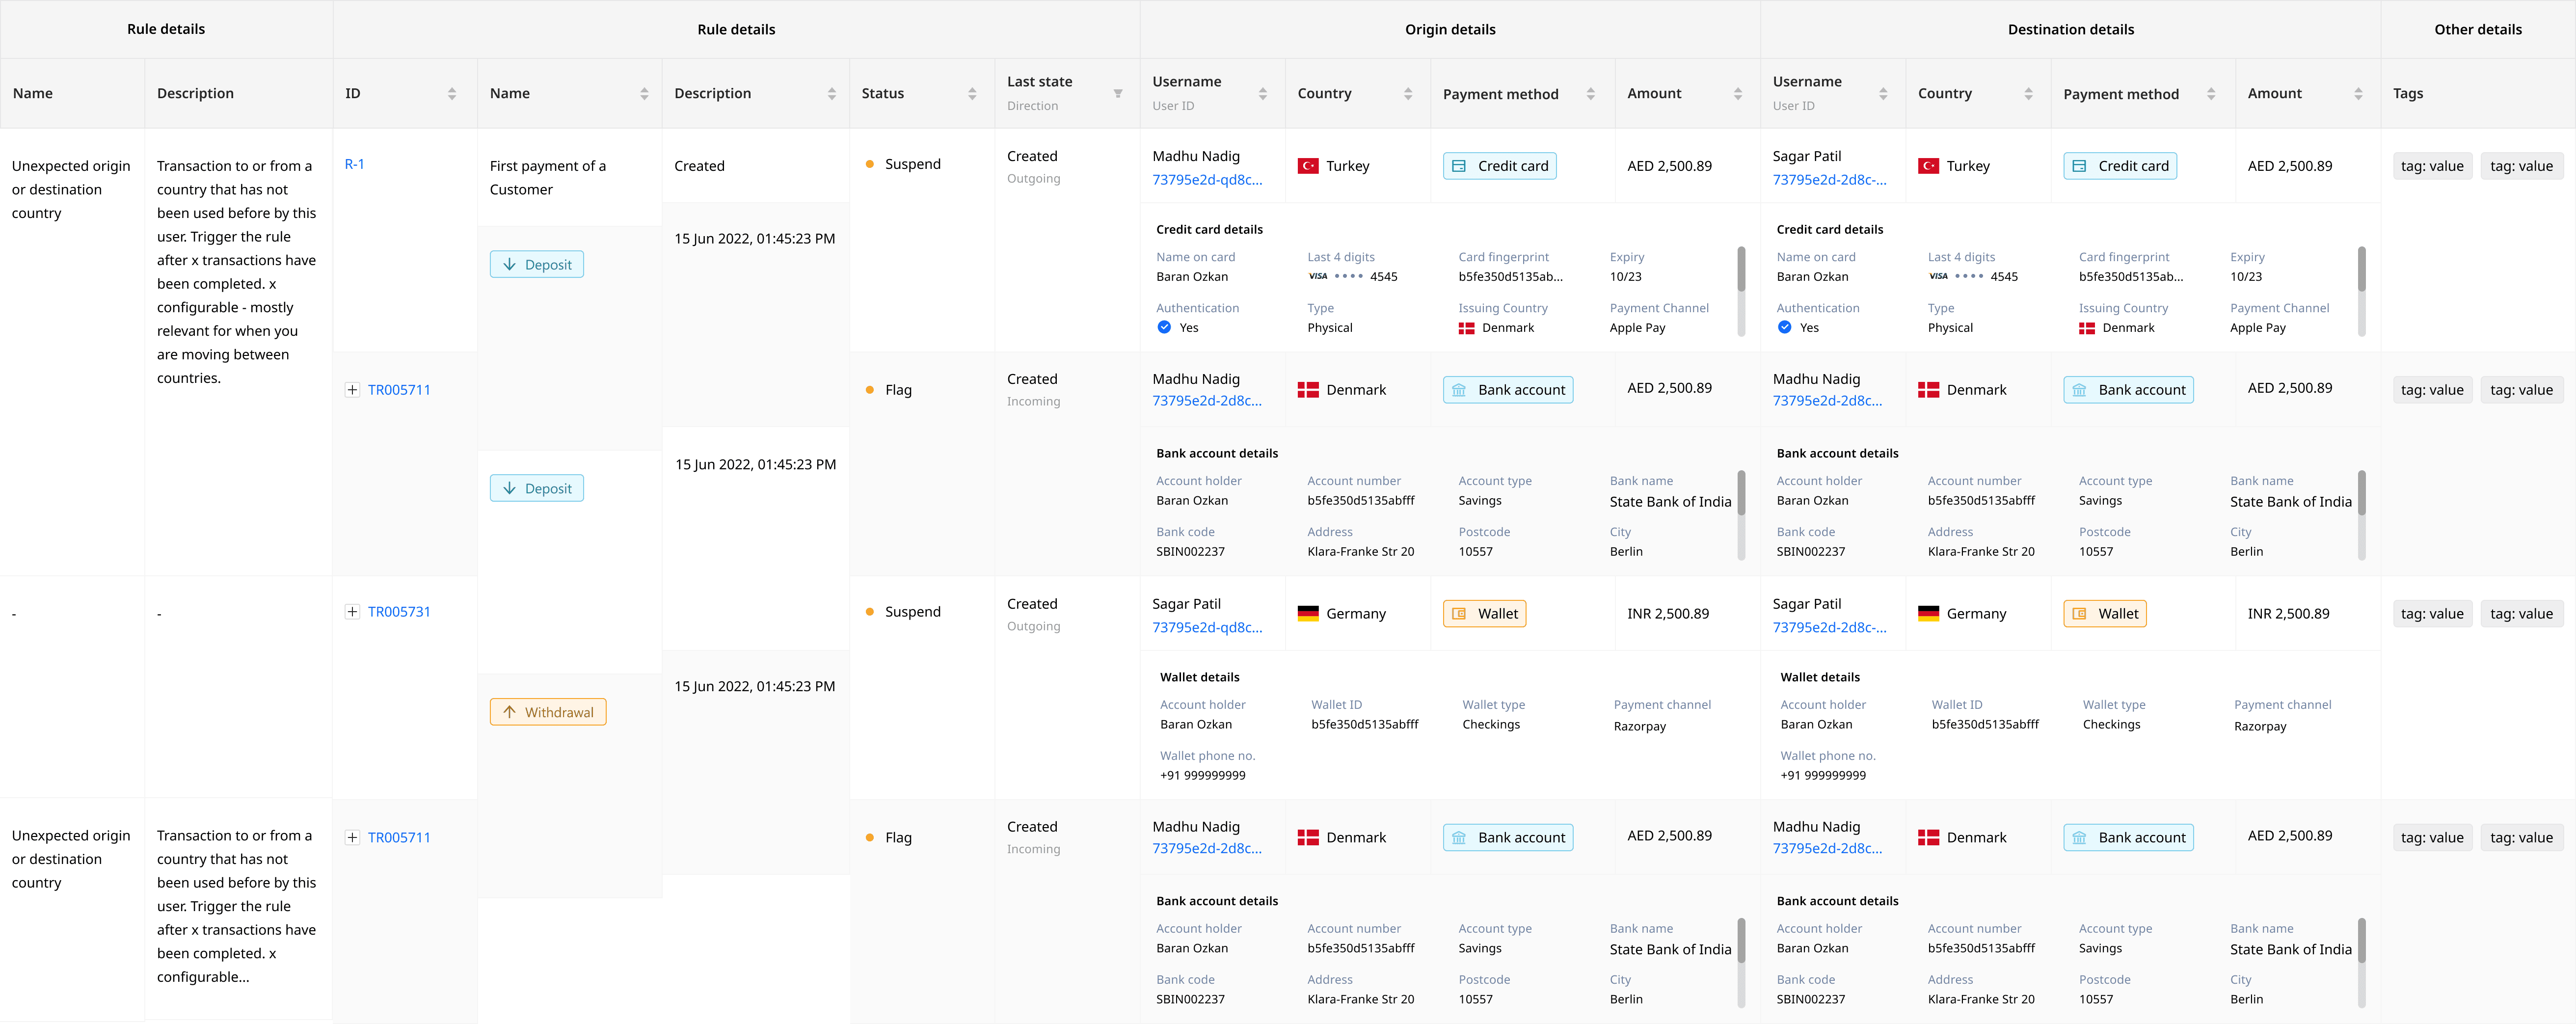
Task: Sort origin Payment method column
Action: pyautogui.click(x=1590, y=94)
